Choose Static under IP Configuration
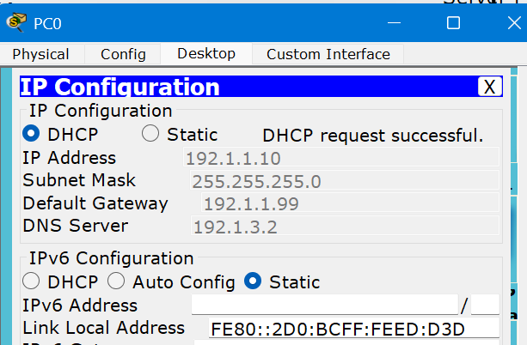 (151, 134)
